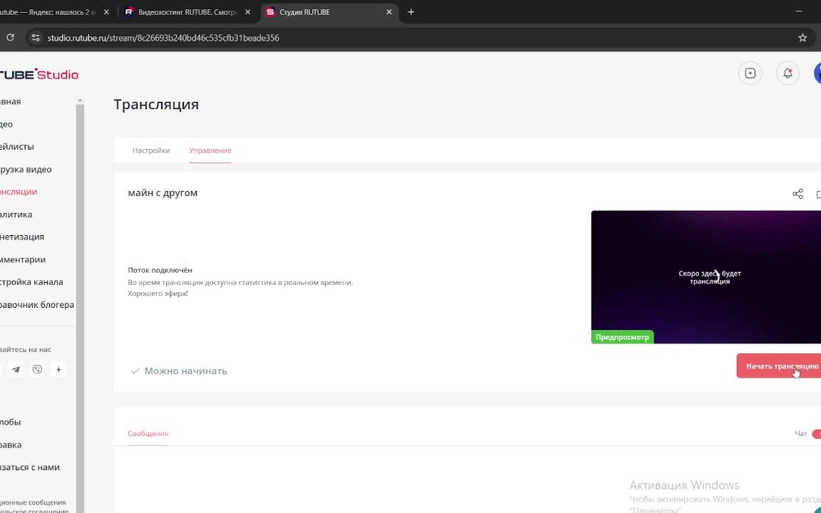Open the Сообщения tab
The height and width of the screenshot is (513, 821).
(x=148, y=433)
